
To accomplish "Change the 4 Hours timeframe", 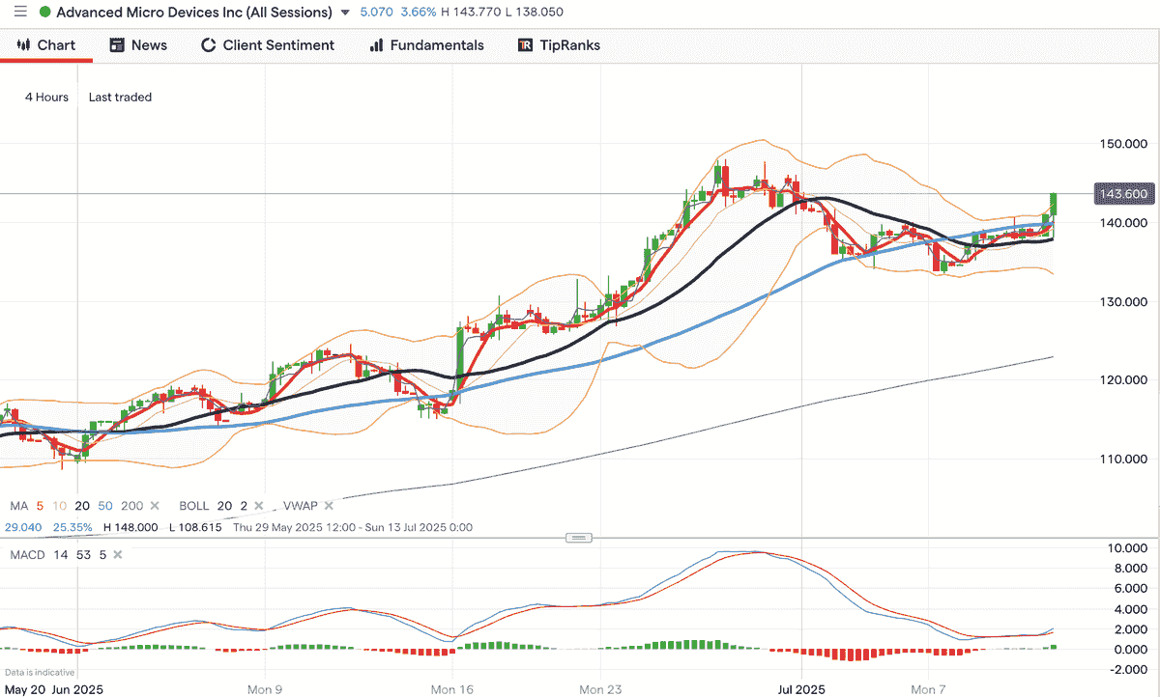I will tap(46, 97).
